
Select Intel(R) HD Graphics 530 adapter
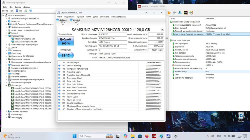[x=24, y=39]
